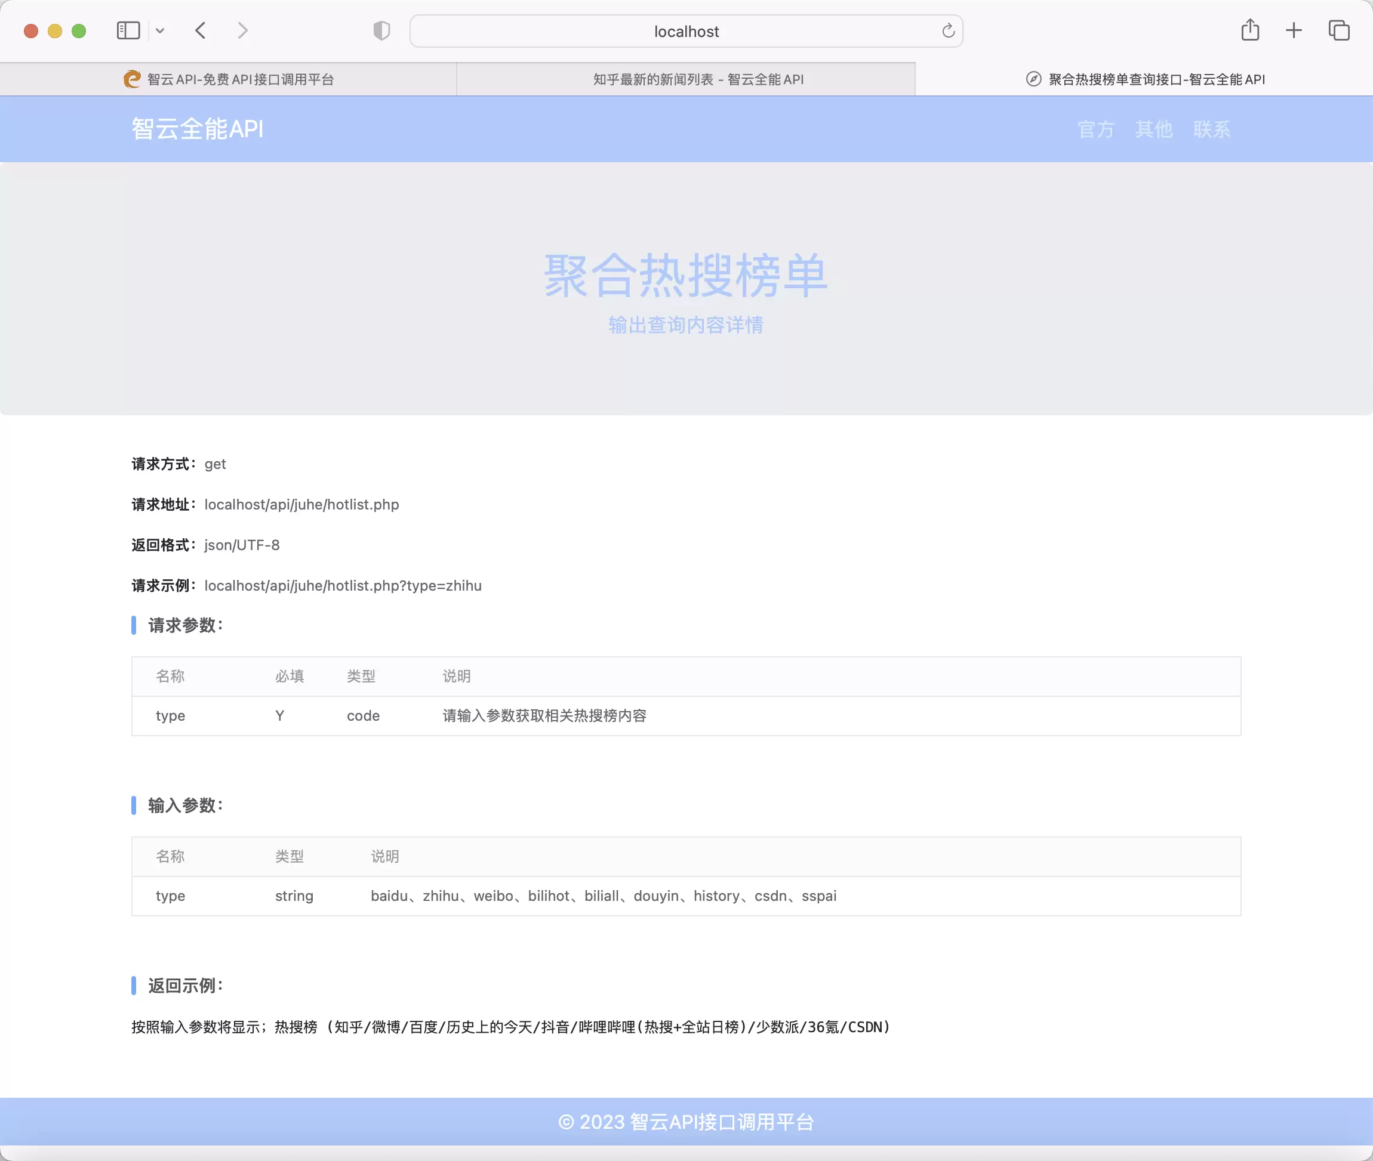The width and height of the screenshot is (1373, 1161).
Task: Open the Share icon
Action: (1250, 30)
